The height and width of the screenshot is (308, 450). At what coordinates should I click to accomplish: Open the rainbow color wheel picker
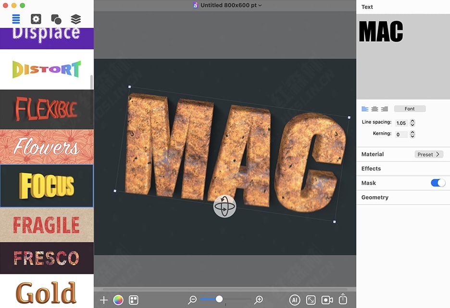118,300
